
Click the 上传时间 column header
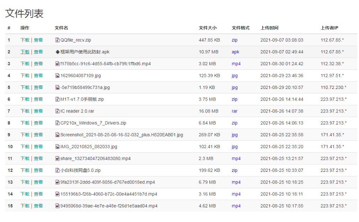(269, 28)
